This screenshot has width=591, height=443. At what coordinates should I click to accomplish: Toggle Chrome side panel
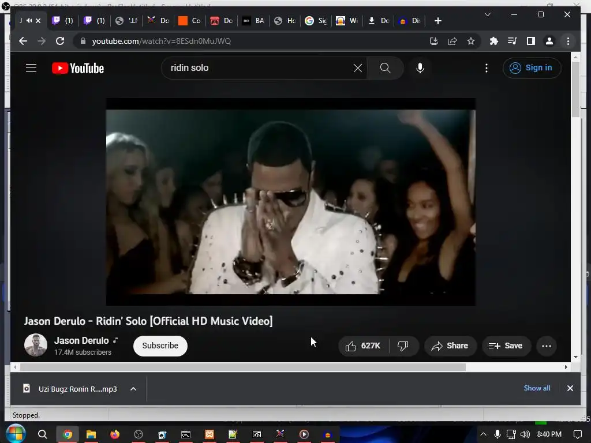[531, 41]
